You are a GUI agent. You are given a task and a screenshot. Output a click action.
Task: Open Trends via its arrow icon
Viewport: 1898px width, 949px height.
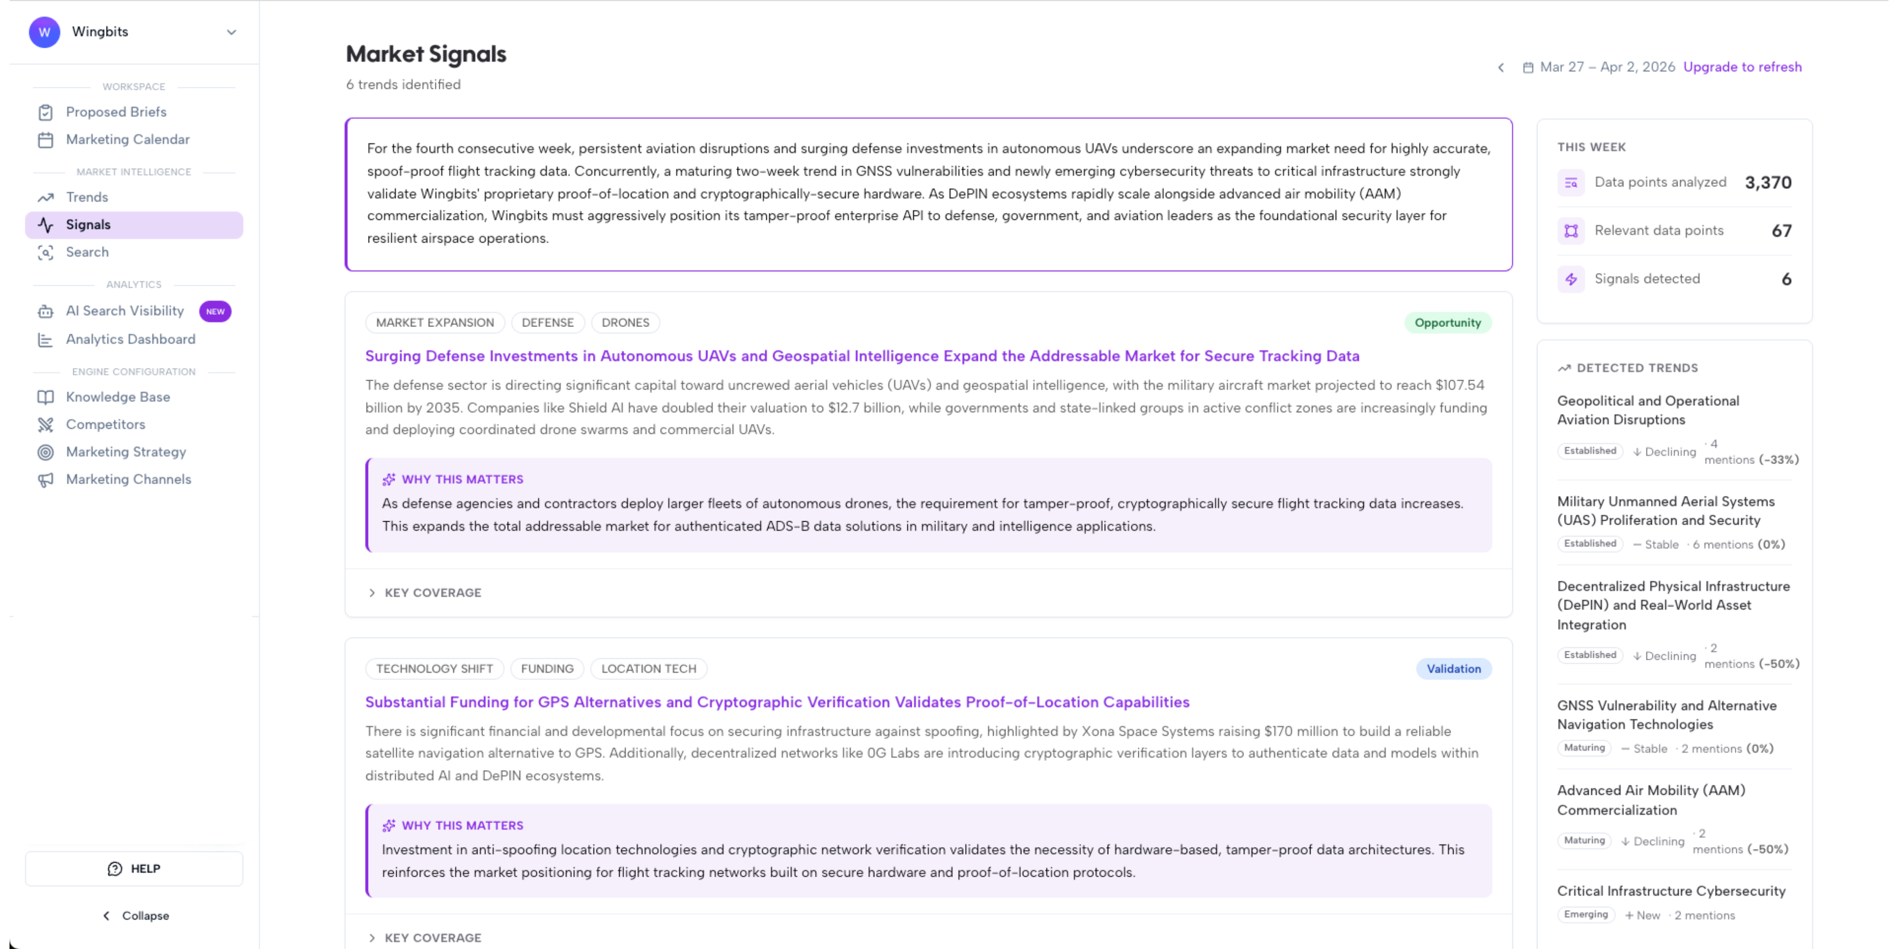46,197
